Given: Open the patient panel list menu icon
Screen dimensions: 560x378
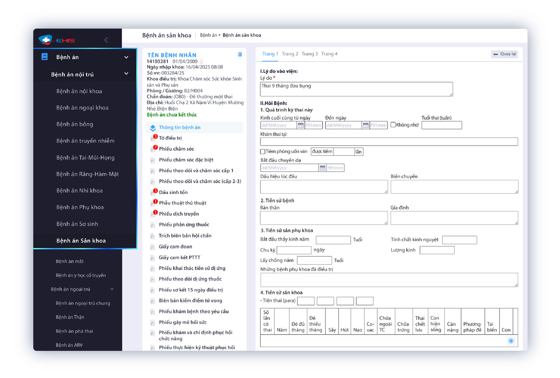Looking at the screenshot, I should [x=240, y=55].
